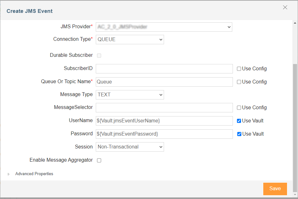Save the JMS event

(x=275, y=189)
